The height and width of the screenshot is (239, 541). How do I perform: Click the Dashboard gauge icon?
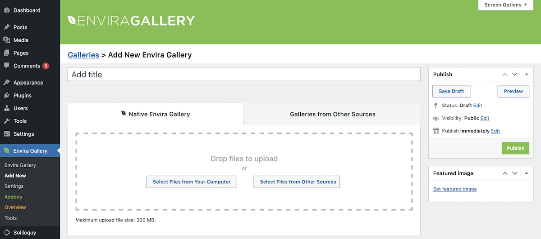pos(7,10)
